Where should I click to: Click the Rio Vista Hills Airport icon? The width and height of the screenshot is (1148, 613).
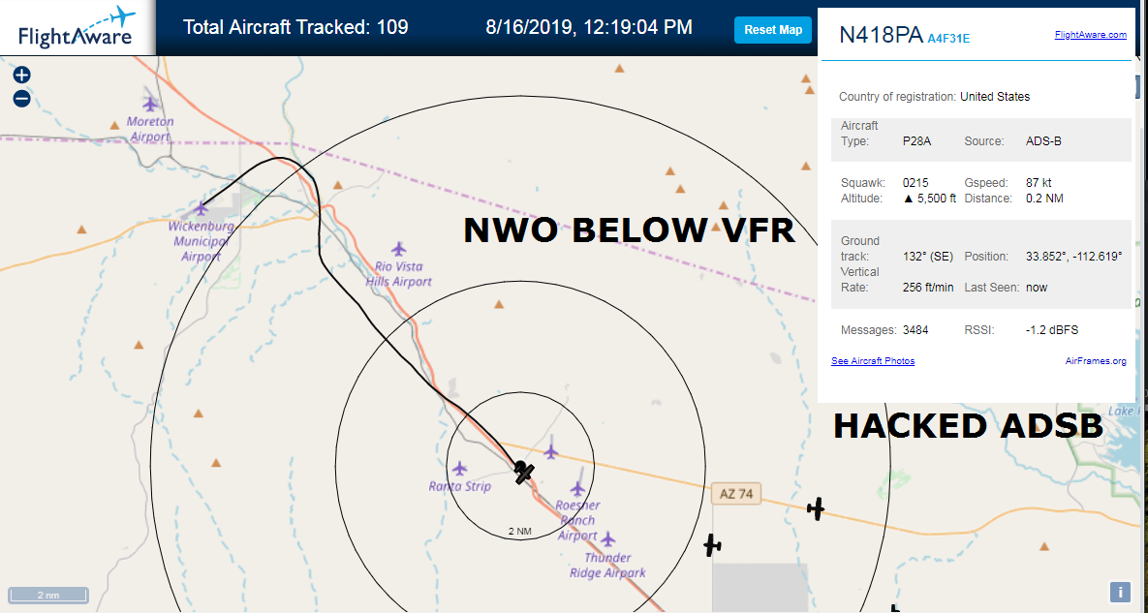pos(399,250)
